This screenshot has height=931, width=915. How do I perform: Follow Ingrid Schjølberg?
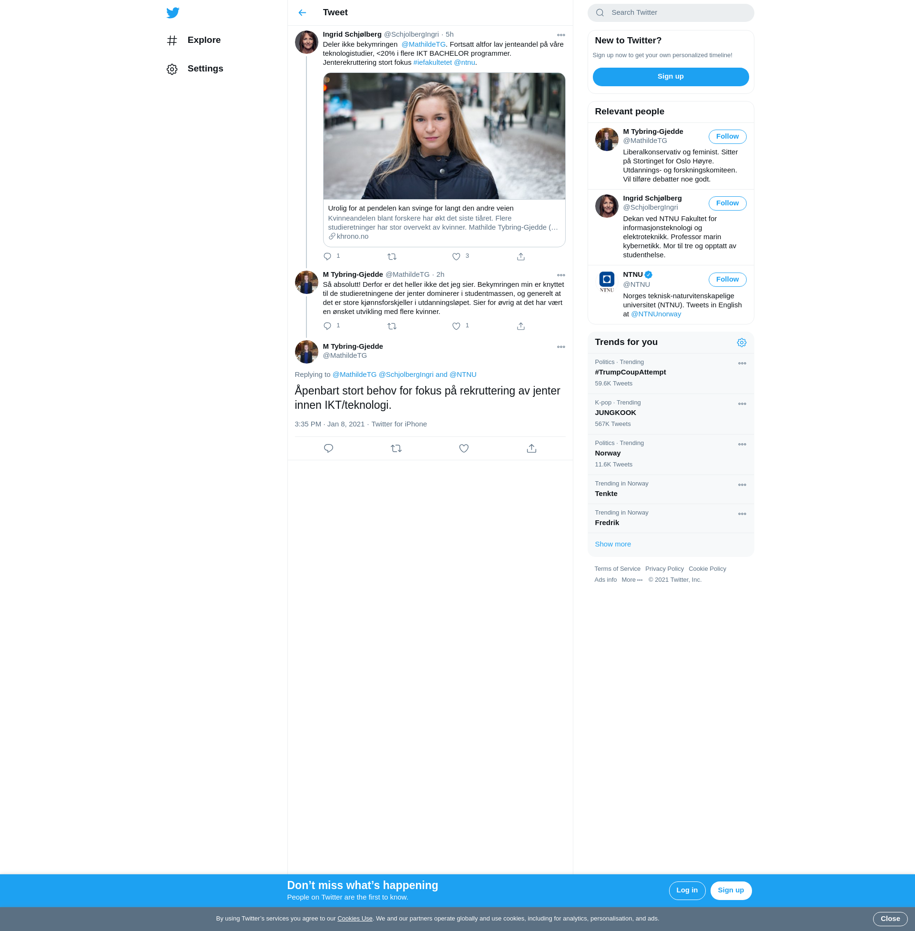[727, 204]
